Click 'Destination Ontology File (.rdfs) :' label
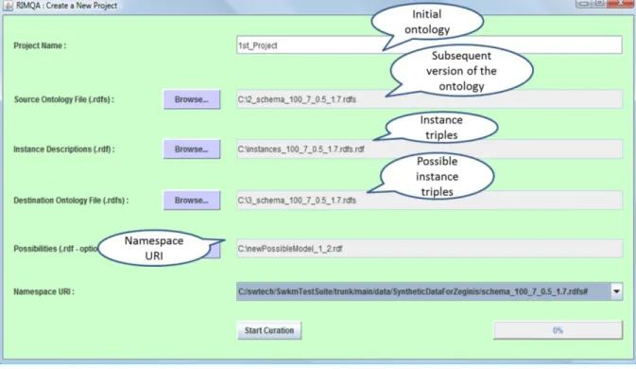 click(71, 201)
